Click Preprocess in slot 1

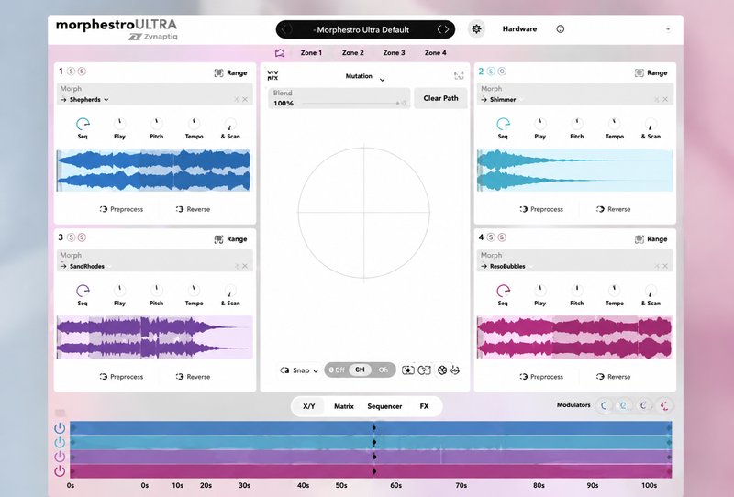click(122, 209)
